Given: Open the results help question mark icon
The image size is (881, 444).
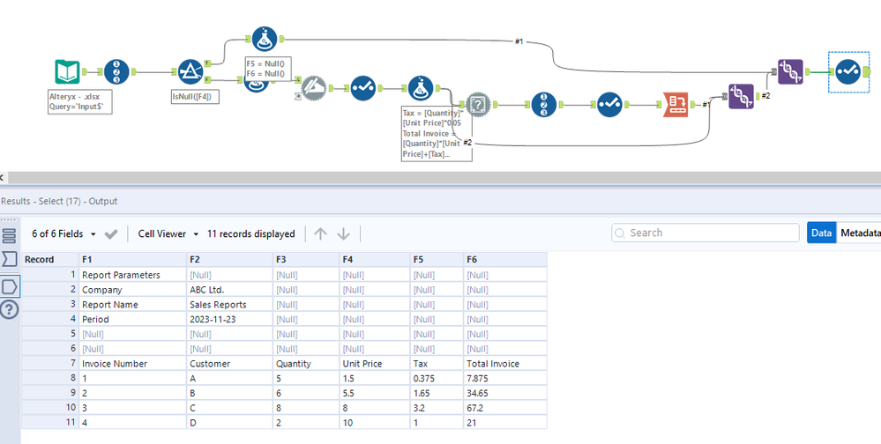Looking at the screenshot, I should click(x=10, y=310).
